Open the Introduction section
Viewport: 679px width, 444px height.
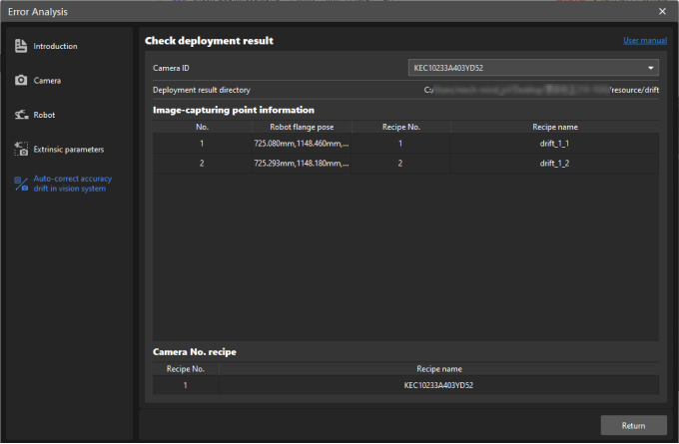click(x=56, y=46)
